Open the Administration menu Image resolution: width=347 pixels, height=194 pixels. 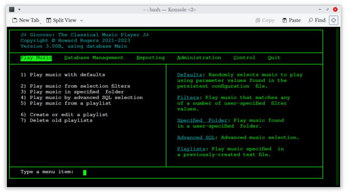click(199, 58)
